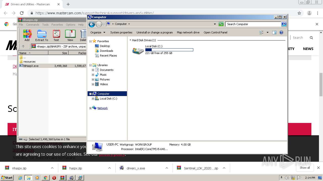
Task: Click the View icon in WinRAR
Action: [x=70, y=35]
